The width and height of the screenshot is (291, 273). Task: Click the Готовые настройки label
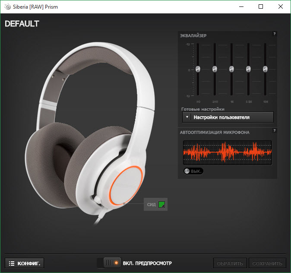203,109
